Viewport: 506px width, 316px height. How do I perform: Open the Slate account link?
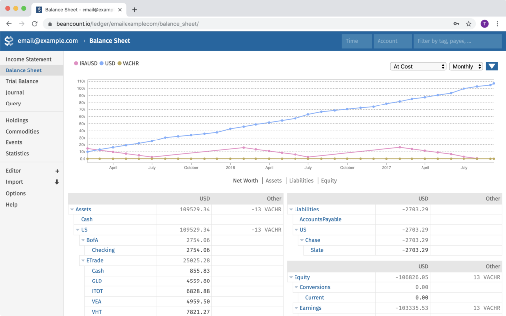click(317, 250)
